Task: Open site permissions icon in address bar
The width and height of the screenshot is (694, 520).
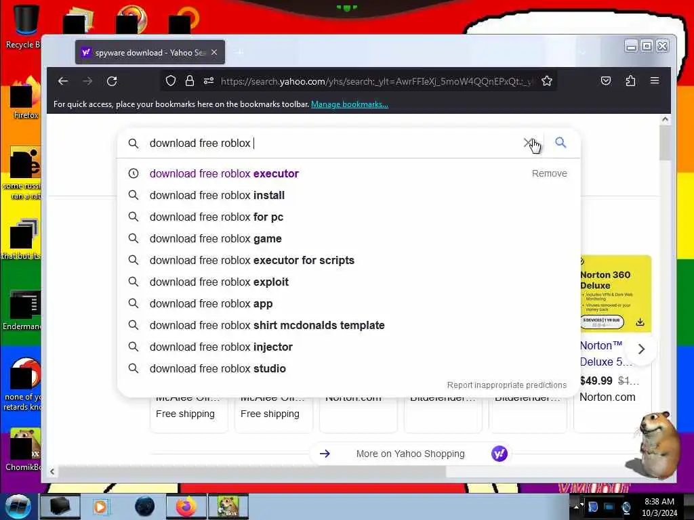Action: (x=209, y=81)
